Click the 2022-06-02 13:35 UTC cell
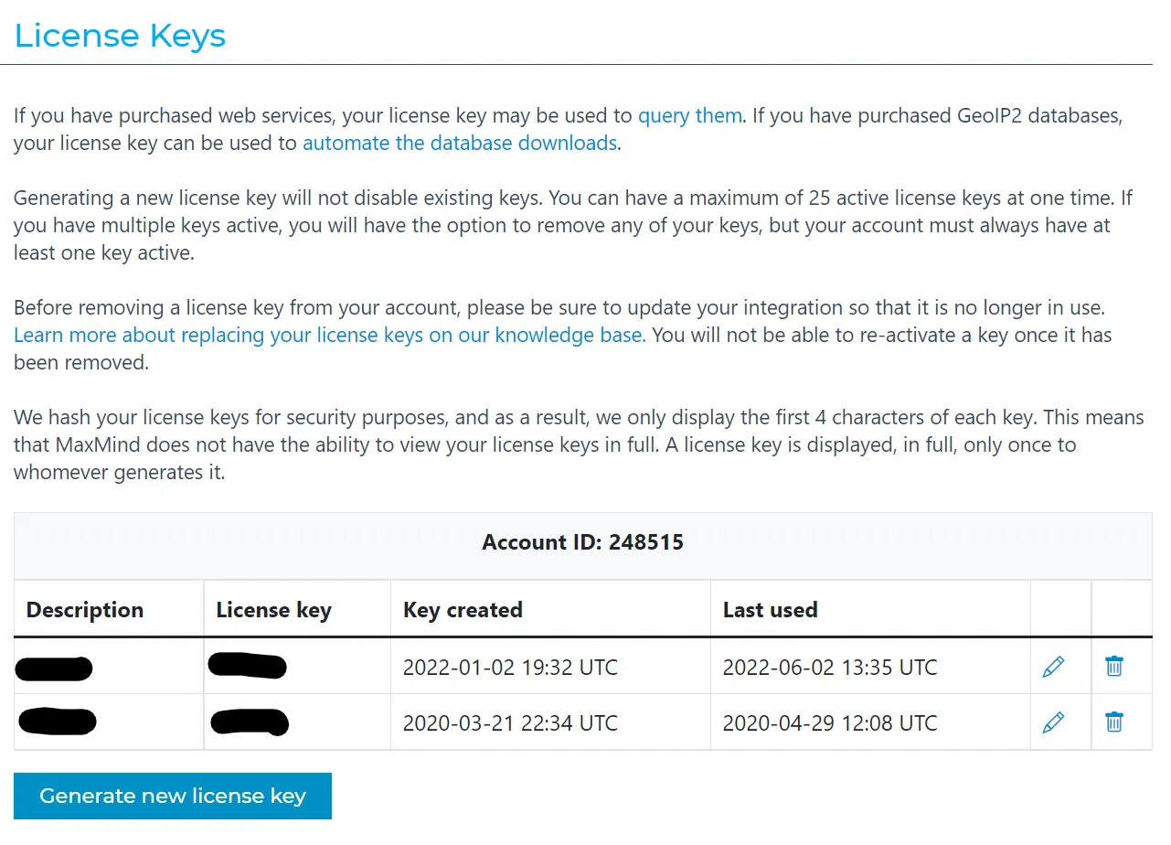1171x845 pixels. 829,668
